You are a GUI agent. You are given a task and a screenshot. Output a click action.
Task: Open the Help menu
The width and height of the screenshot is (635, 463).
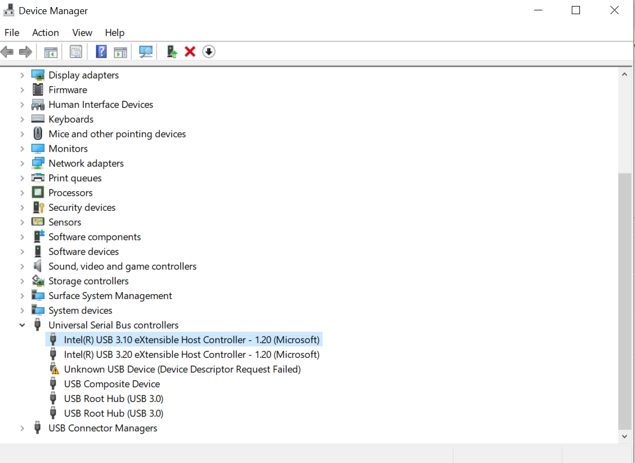[114, 32]
